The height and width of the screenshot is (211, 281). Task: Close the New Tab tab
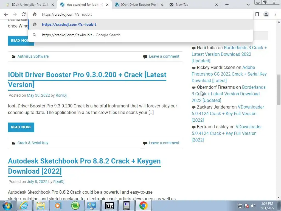click(217, 5)
